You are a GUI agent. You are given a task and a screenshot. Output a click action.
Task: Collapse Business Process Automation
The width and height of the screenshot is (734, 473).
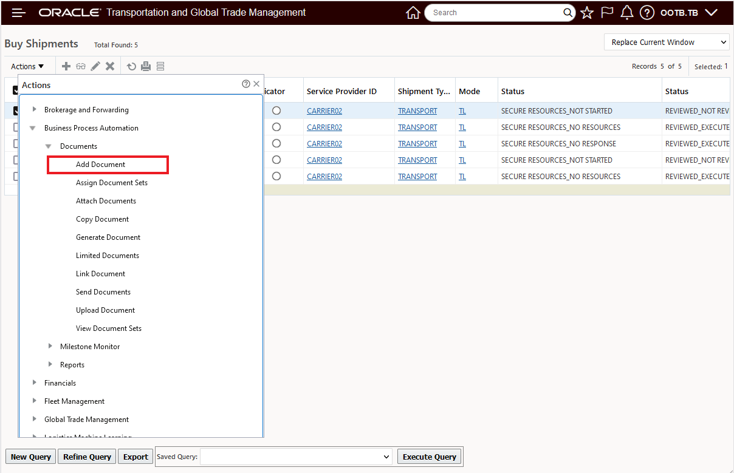pos(32,128)
